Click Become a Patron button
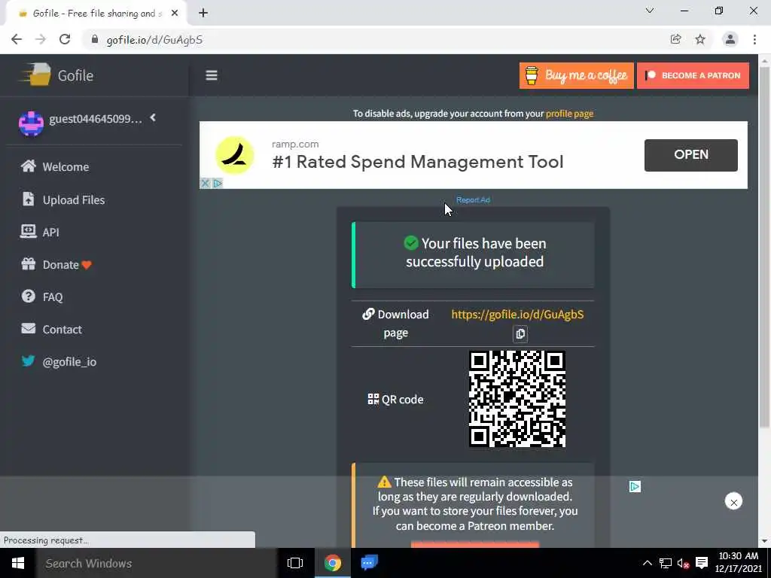This screenshot has width=771, height=578. 693,75
